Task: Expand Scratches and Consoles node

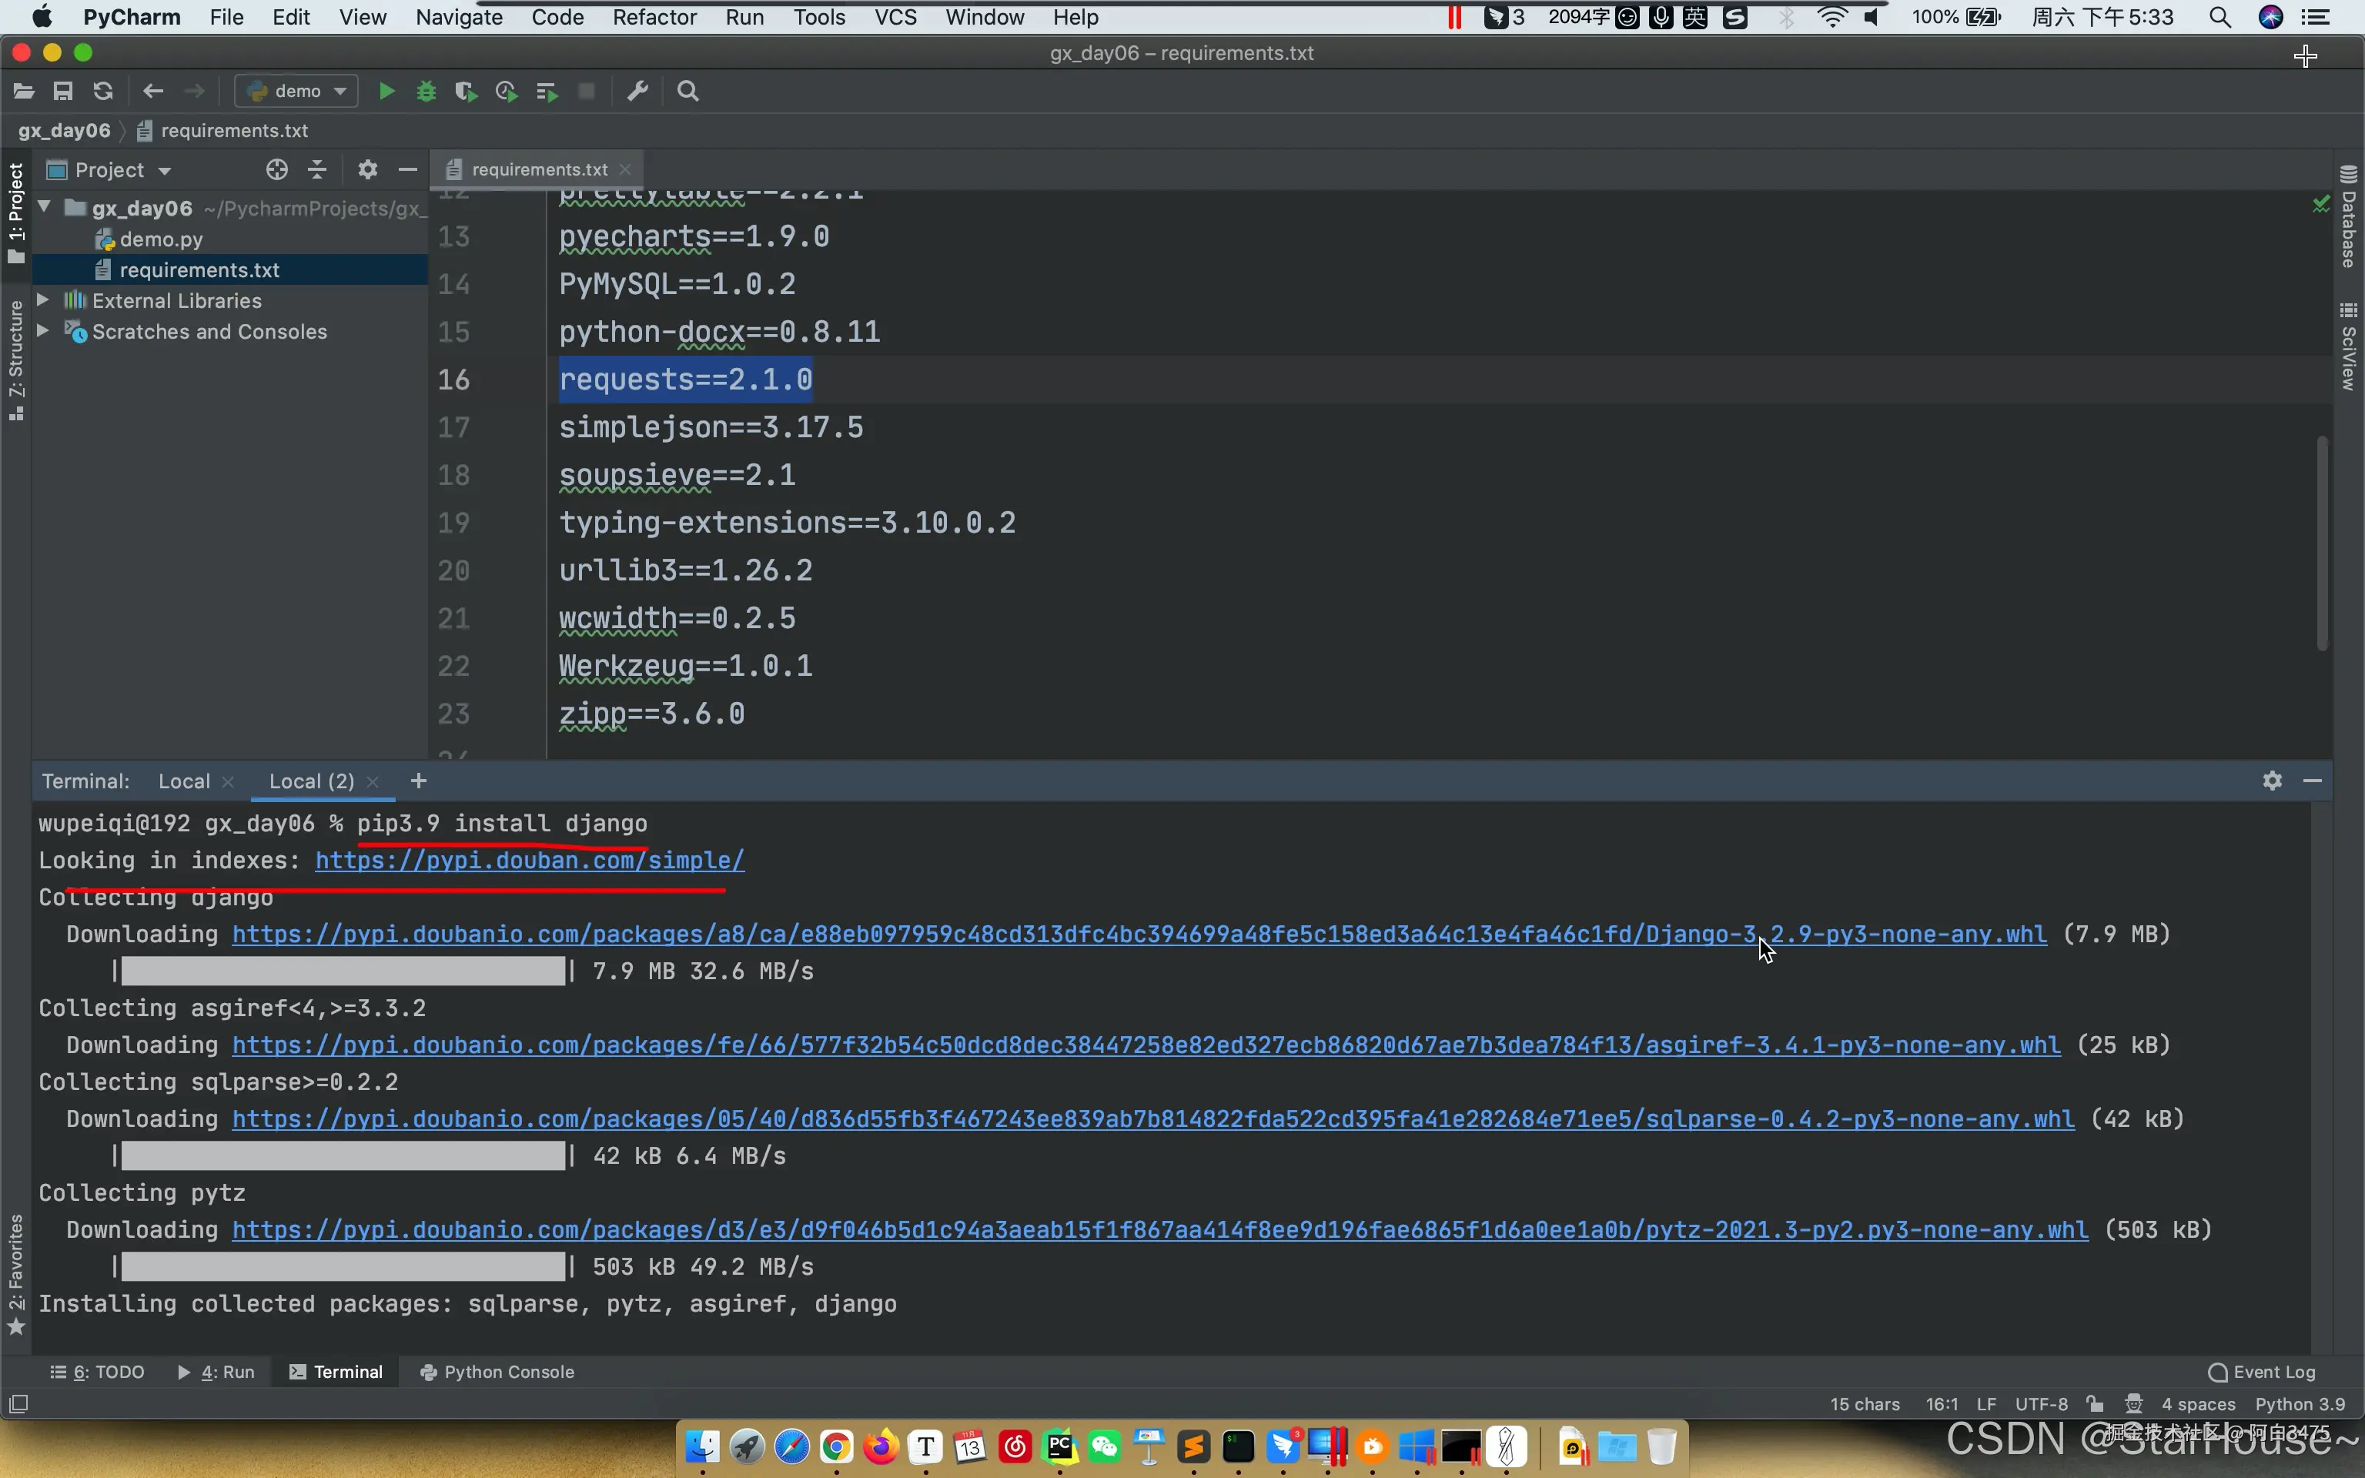Action: (x=43, y=331)
